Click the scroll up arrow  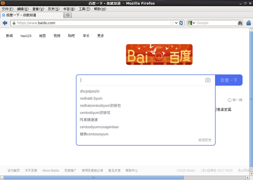click(x=251, y=30)
